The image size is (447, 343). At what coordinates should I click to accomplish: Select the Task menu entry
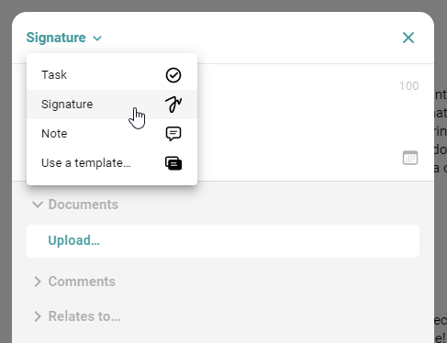(112, 75)
